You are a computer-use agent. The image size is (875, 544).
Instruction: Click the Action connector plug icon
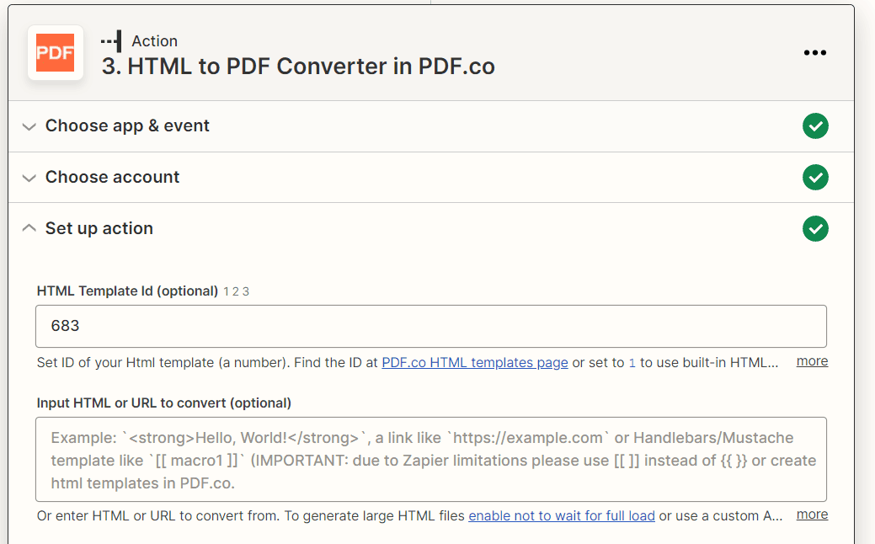tap(112, 40)
